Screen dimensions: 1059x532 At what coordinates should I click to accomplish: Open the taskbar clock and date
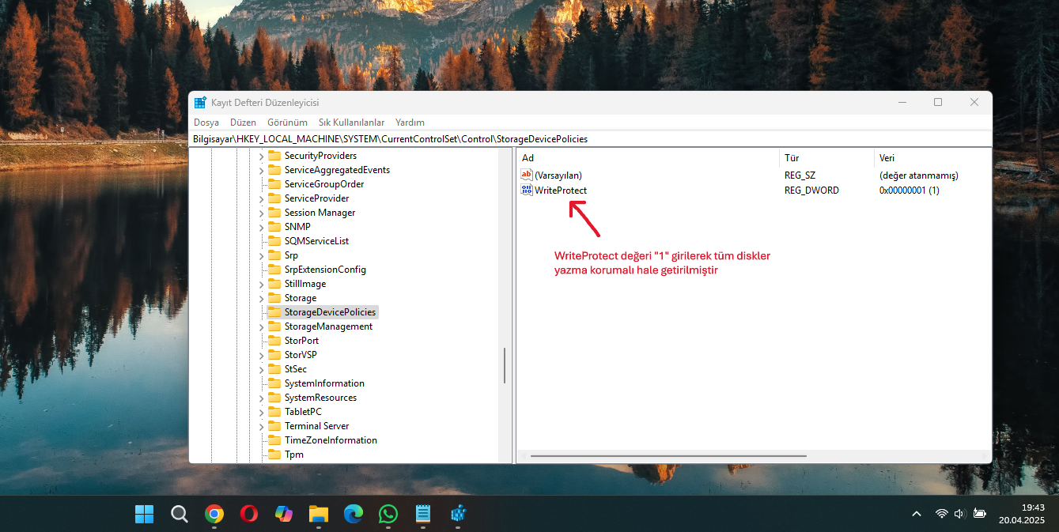pos(1021,514)
